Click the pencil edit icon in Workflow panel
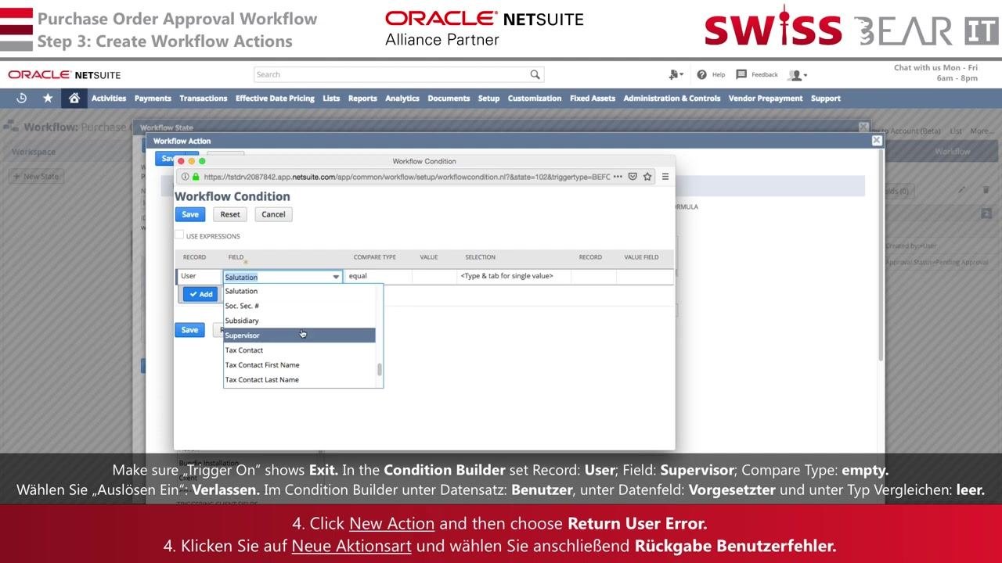Image resolution: width=1002 pixels, height=563 pixels. [962, 190]
